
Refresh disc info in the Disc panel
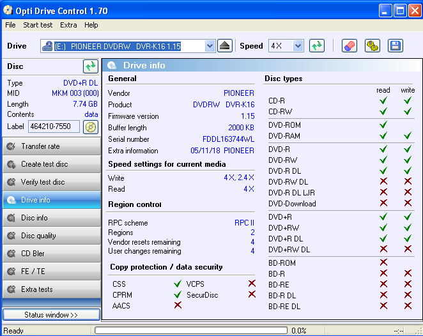pyautogui.click(x=91, y=66)
